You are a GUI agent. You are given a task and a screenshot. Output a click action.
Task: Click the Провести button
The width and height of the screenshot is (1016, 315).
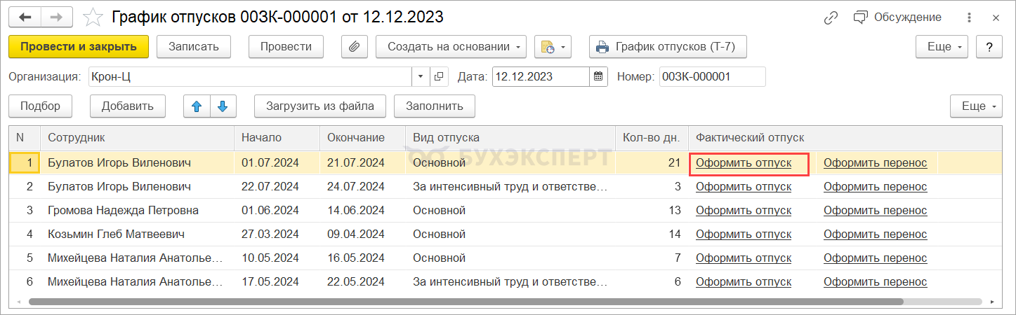click(x=286, y=47)
